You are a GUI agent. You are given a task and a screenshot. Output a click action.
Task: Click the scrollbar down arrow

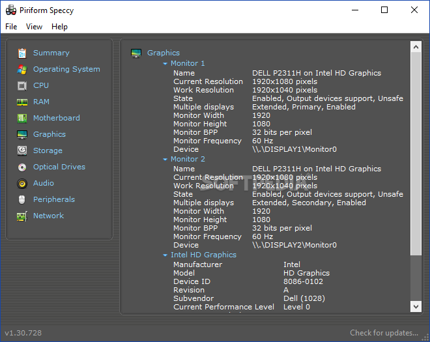[x=416, y=306]
